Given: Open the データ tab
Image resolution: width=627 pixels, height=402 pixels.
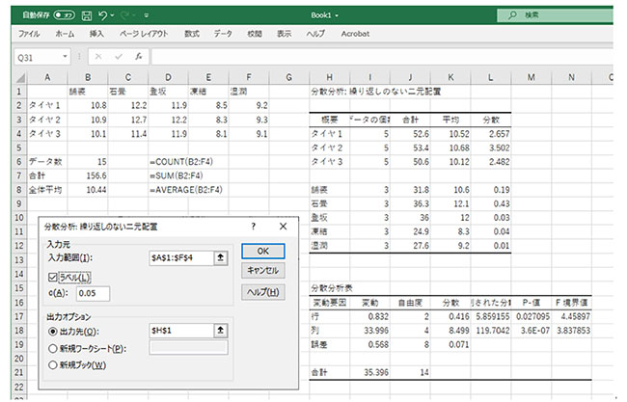Looking at the screenshot, I should click(x=223, y=34).
